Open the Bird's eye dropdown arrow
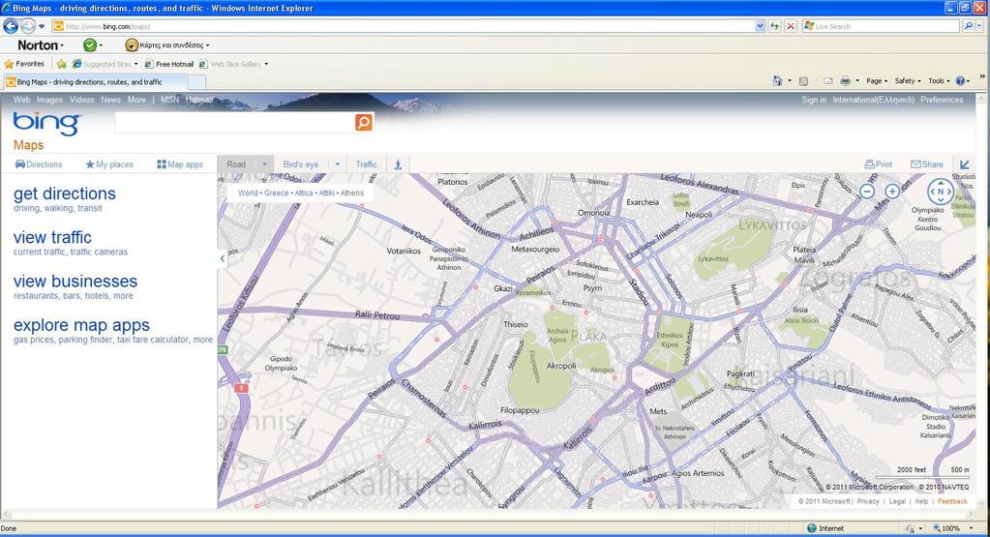Screen dimensions: 990x537 (337, 164)
